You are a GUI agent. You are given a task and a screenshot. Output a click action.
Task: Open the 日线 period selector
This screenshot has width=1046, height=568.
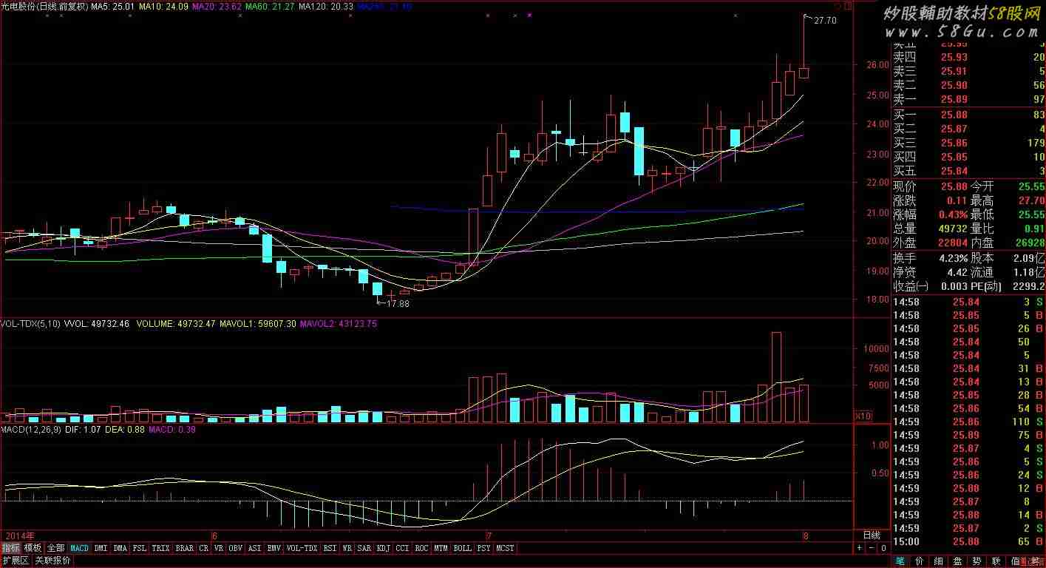tap(872, 535)
